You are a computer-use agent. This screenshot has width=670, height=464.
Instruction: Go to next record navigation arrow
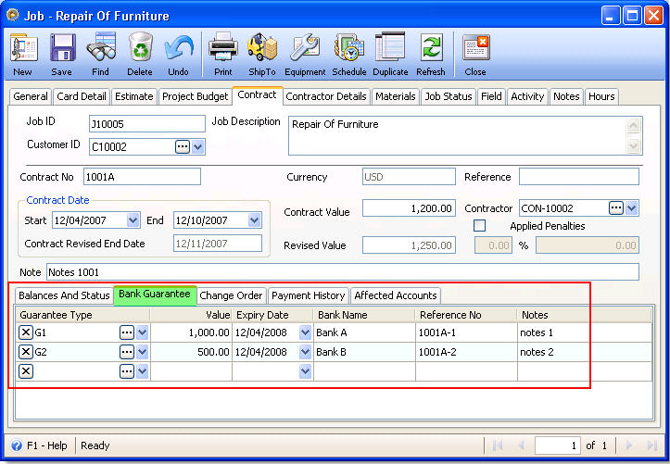coord(629,445)
